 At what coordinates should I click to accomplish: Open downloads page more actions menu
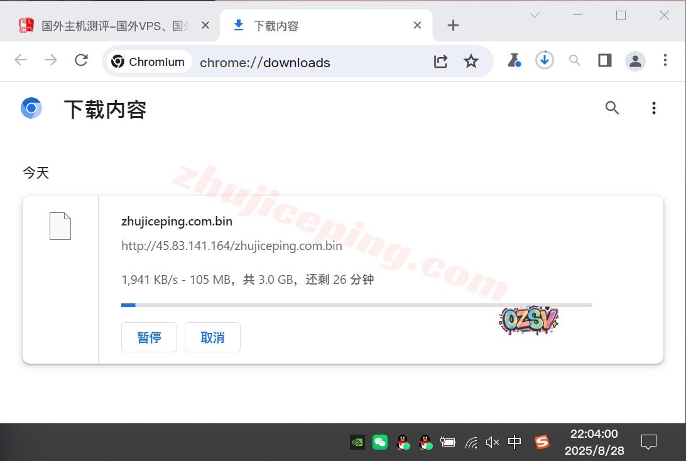tap(653, 108)
